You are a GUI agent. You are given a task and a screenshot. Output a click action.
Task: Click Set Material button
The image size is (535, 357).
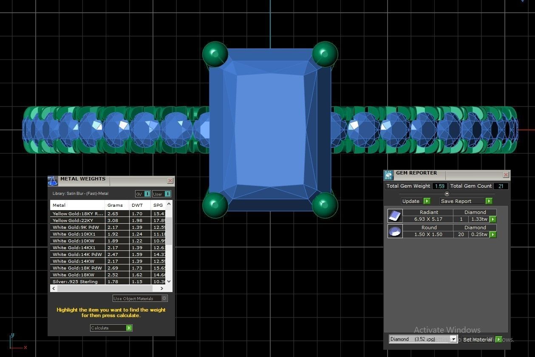click(482, 339)
